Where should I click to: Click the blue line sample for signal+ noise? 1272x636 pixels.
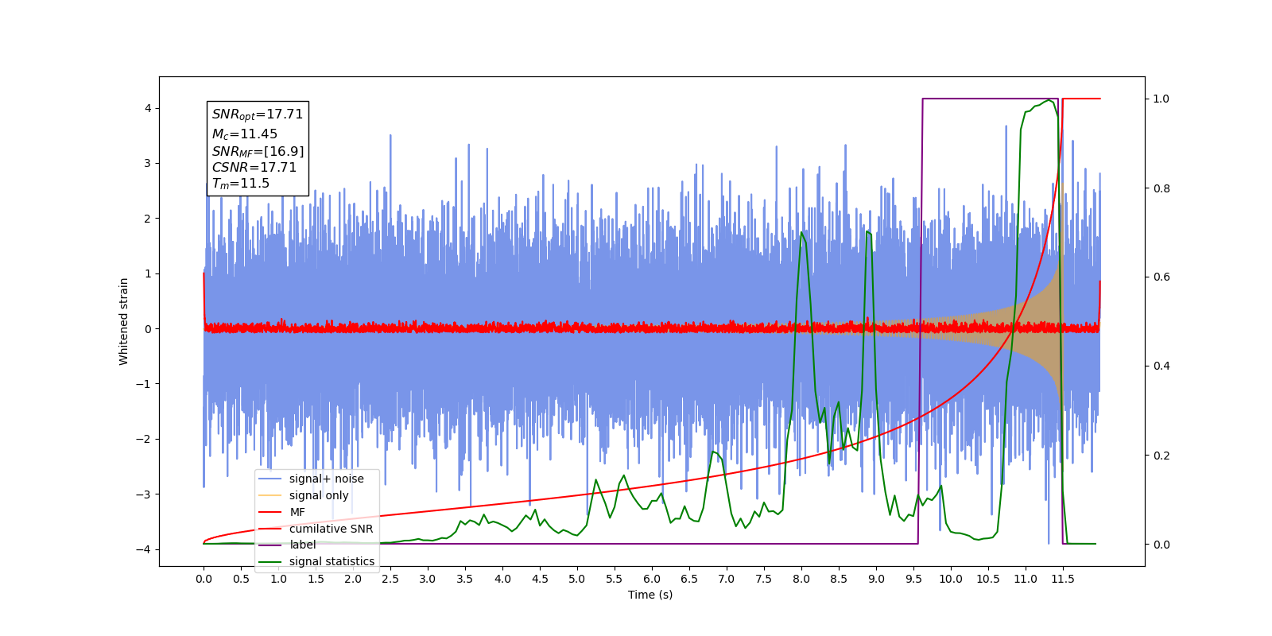270,479
